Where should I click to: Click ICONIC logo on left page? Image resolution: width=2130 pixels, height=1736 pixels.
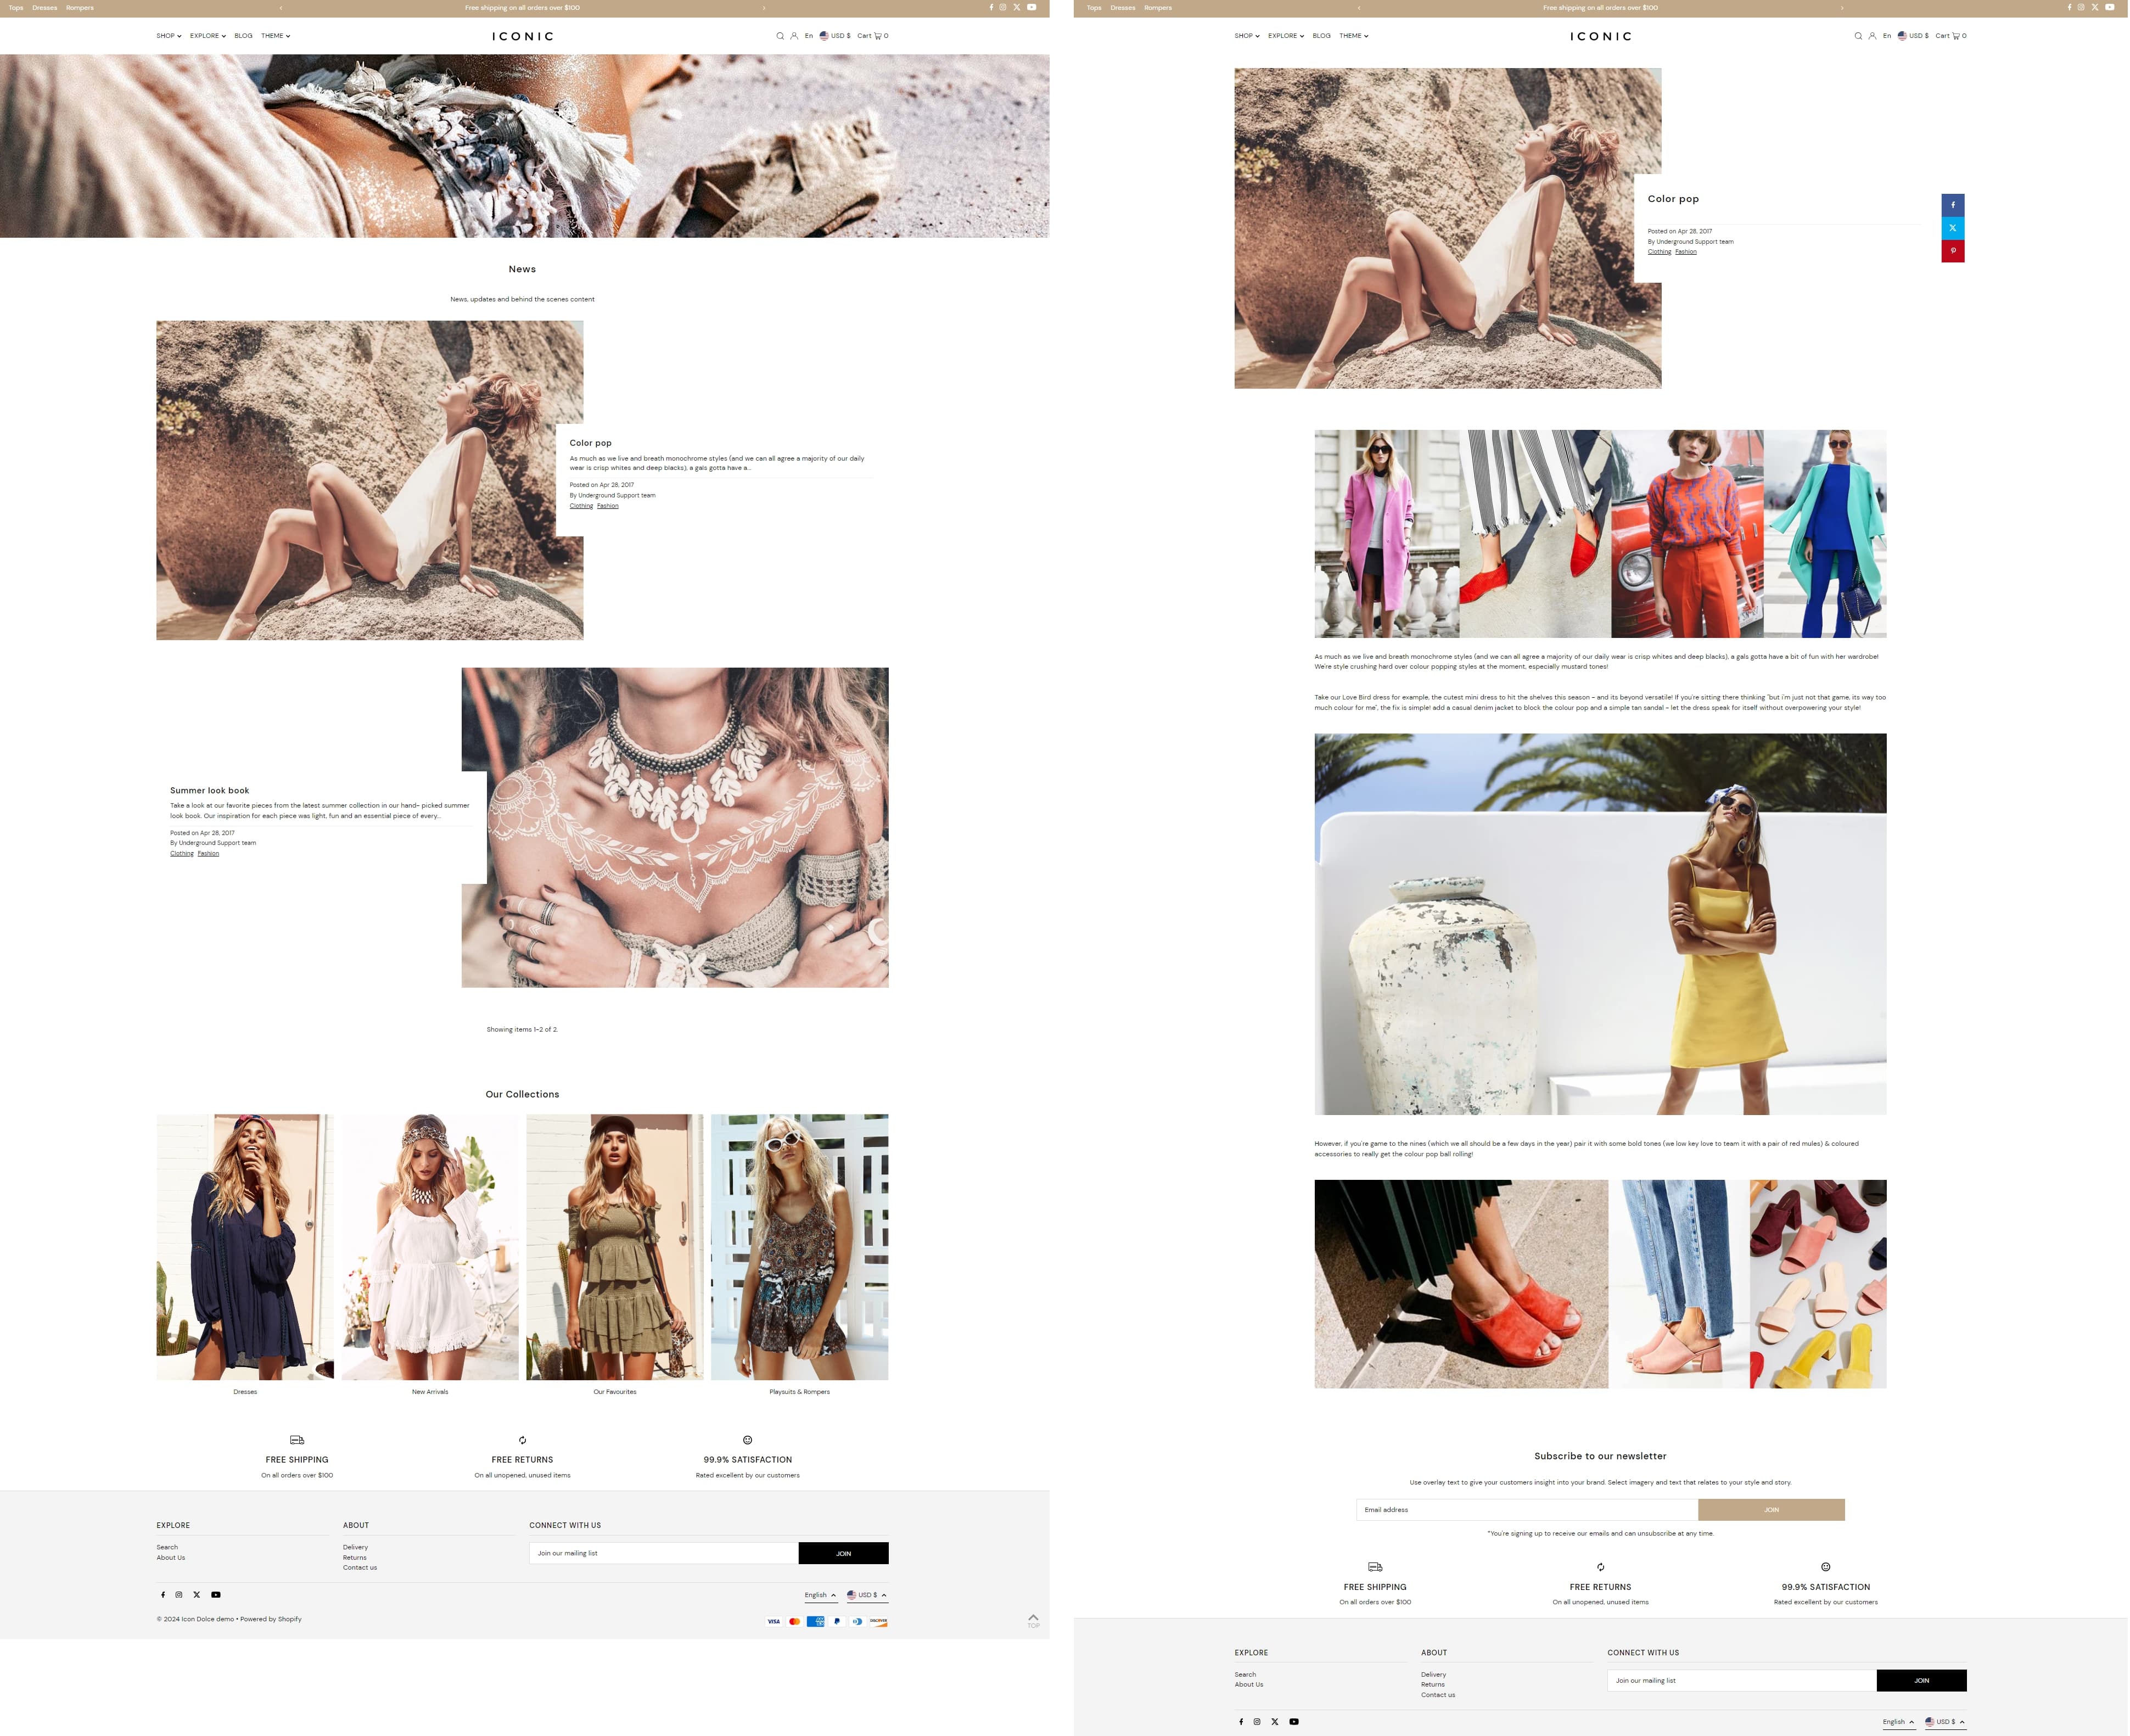tap(522, 36)
